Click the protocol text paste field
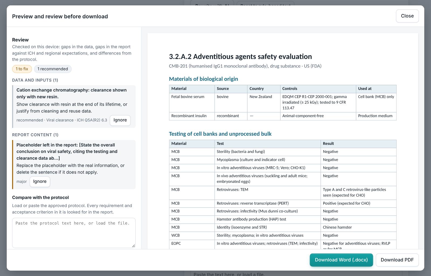431x276 pixels. (74, 233)
